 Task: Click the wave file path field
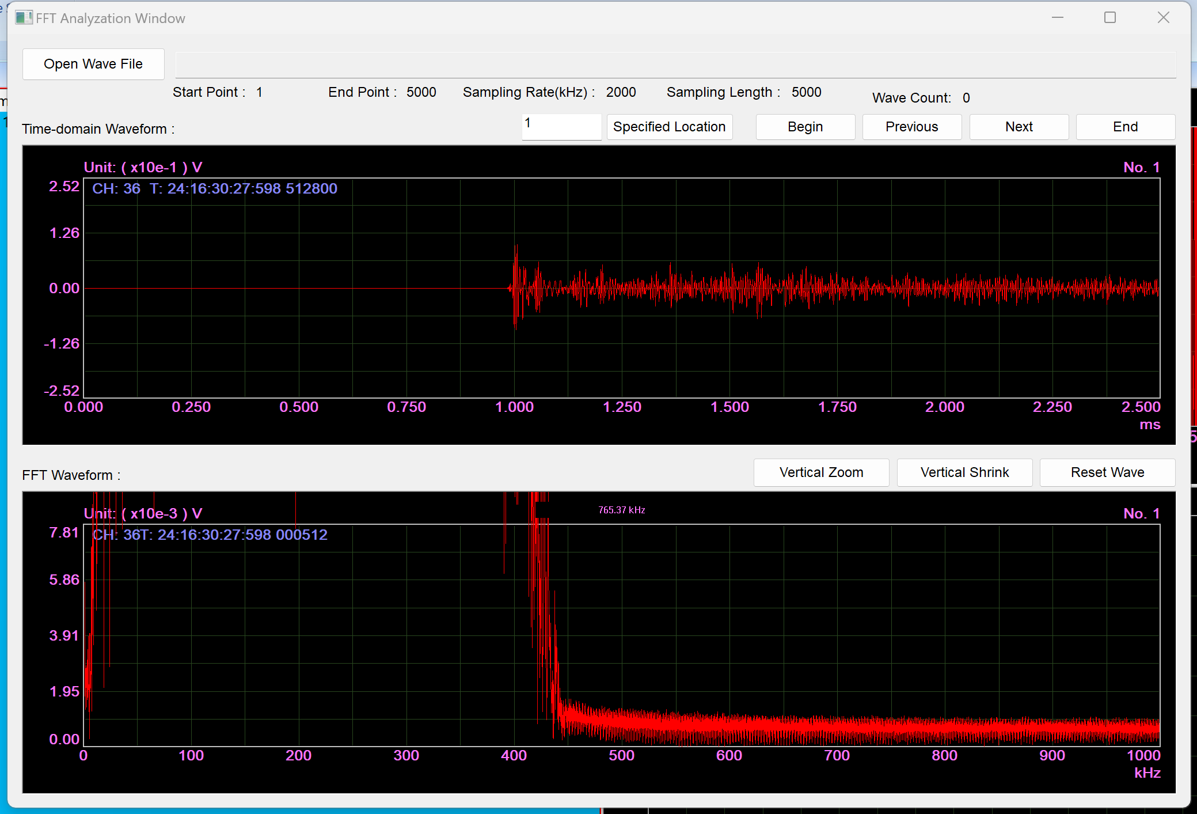(x=675, y=65)
